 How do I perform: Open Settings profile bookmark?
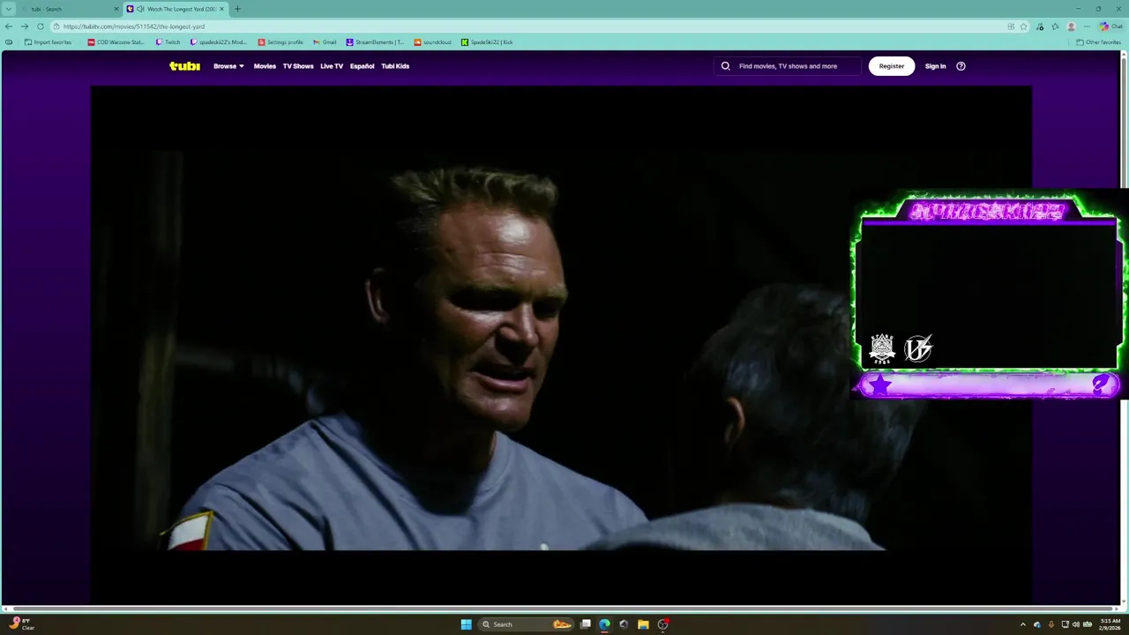(280, 42)
